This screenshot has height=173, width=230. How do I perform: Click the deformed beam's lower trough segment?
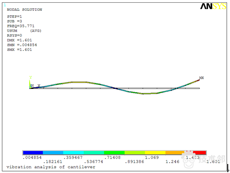tap(150, 93)
